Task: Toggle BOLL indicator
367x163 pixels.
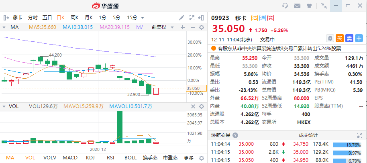Action: tap(130, 158)
